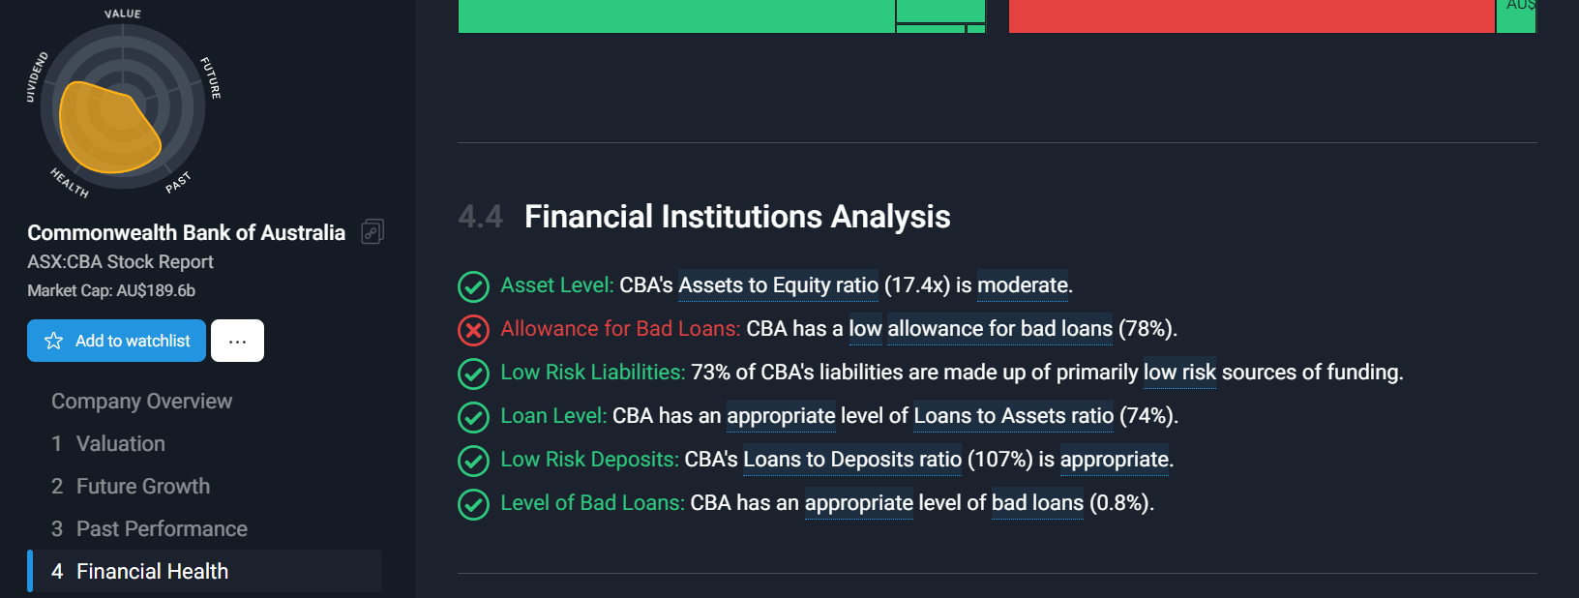
Task: Click the 'low' link in Allowance for Bad Loans
Action: click(865, 329)
